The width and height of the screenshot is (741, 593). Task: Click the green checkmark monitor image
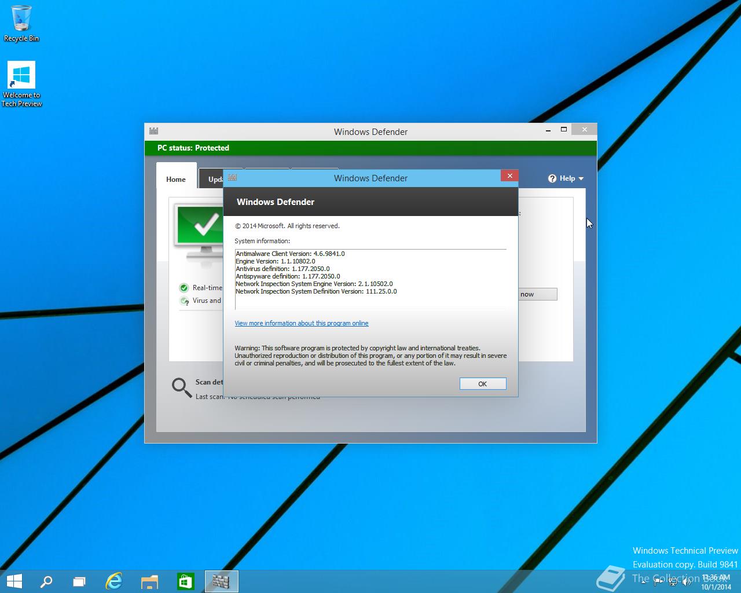199,234
